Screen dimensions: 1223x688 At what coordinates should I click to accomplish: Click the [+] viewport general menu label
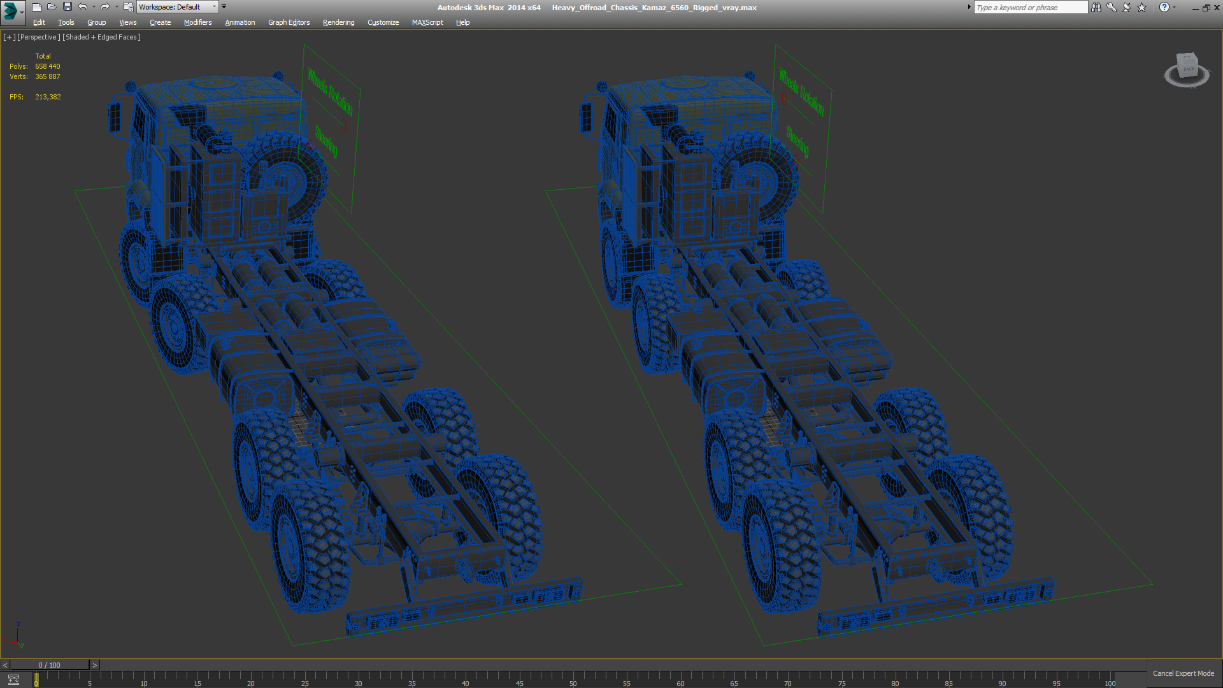tap(9, 37)
